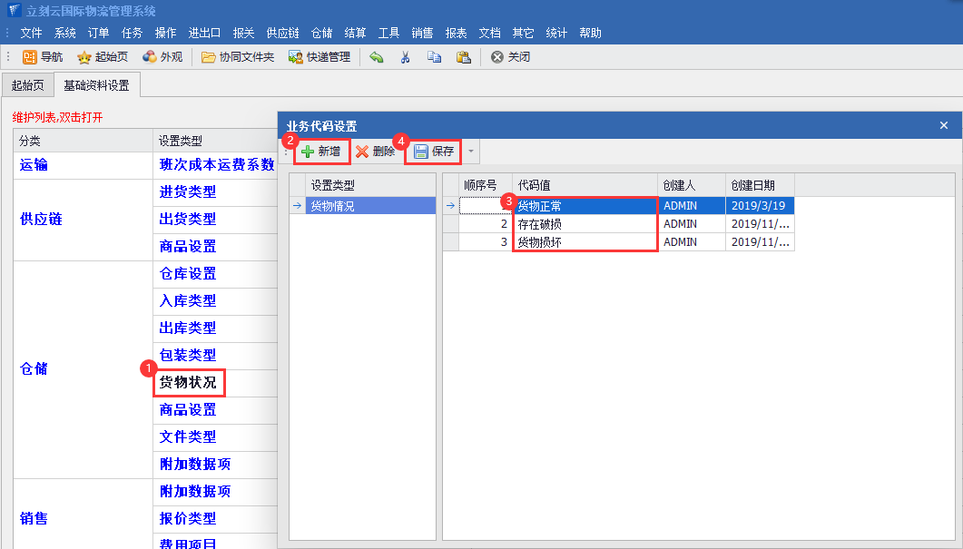This screenshot has width=963, height=549.
Task: Switch to the 起始页 tab
Action: [26, 85]
